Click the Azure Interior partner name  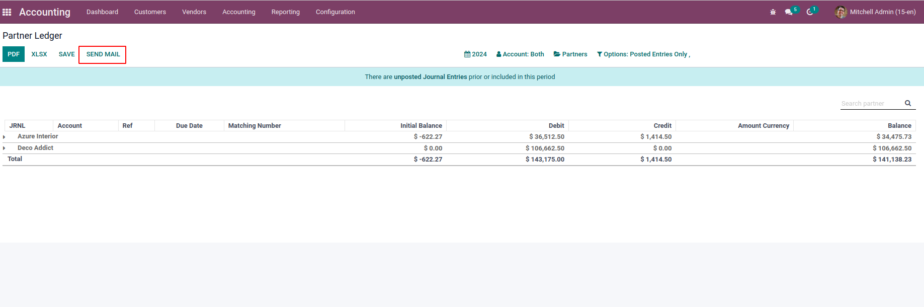pyautogui.click(x=38, y=136)
